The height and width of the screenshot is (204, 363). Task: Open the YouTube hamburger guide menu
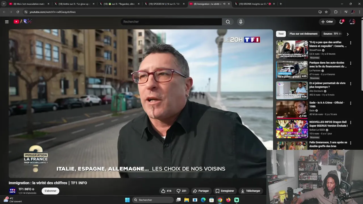coord(7,22)
